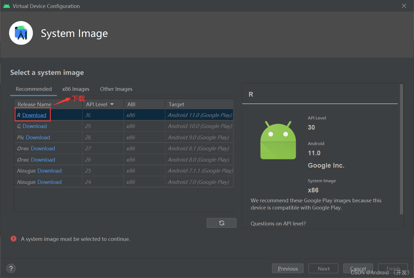Click the Android Studio logo in header
Screen dimensions: 414x278
click(21, 33)
